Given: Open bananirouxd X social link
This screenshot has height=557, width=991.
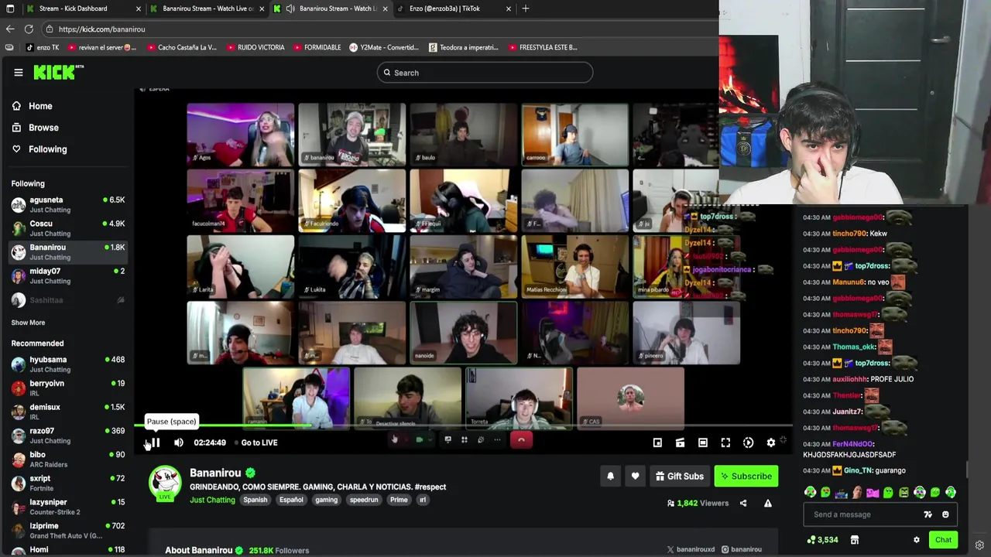Looking at the screenshot, I should [x=691, y=550].
